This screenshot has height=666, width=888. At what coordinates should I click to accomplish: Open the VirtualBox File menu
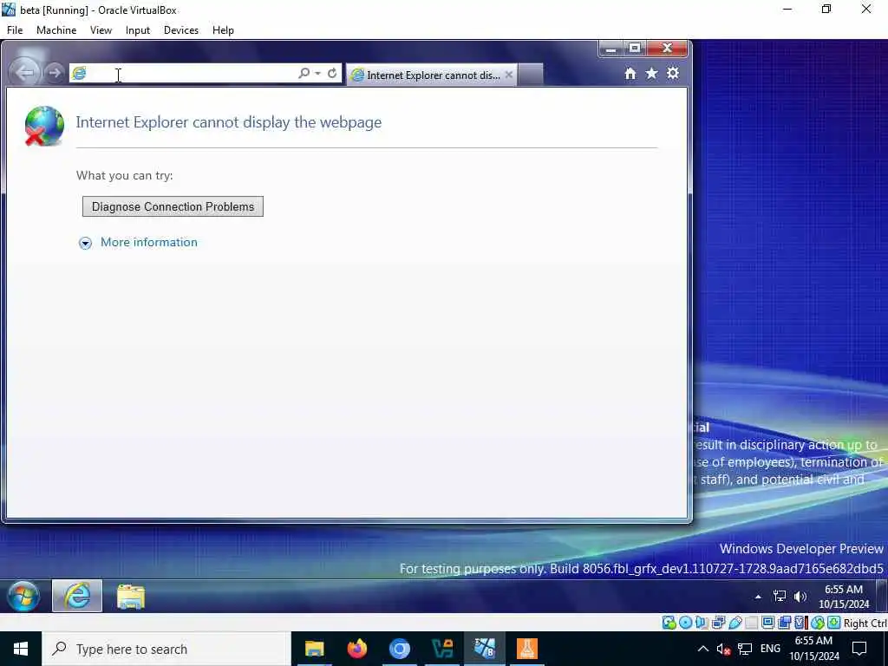(x=15, y=30)
